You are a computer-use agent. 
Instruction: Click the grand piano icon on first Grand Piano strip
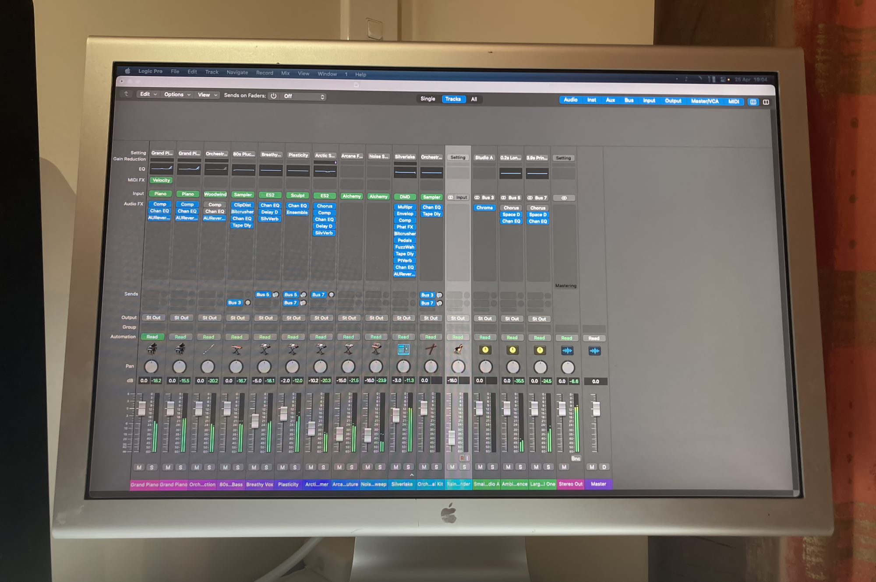pyautogui.click(x=152, y=349)
